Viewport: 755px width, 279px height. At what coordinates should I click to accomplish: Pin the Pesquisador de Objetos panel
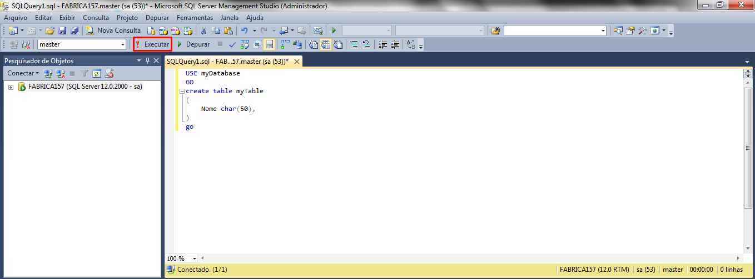tap(147, 60)
